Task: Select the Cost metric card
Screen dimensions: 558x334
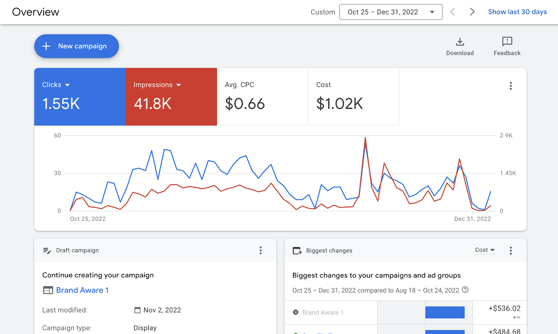Action: pyautogui.click(x=354, y=97)
